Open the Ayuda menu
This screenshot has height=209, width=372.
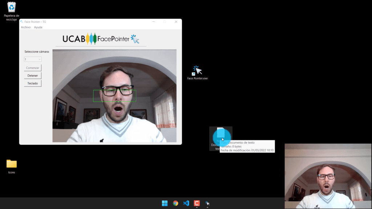[38, 27]
